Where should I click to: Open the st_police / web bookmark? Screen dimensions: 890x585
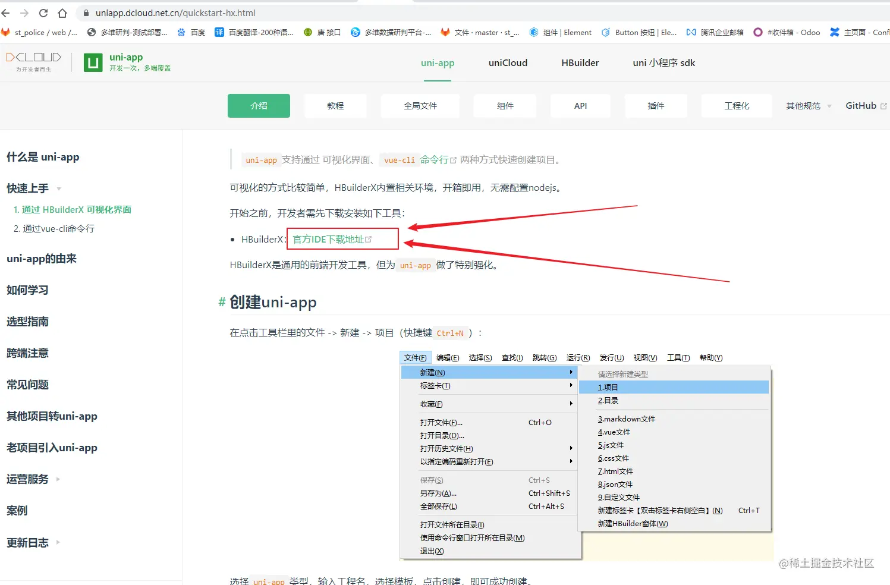click(40, 33)
